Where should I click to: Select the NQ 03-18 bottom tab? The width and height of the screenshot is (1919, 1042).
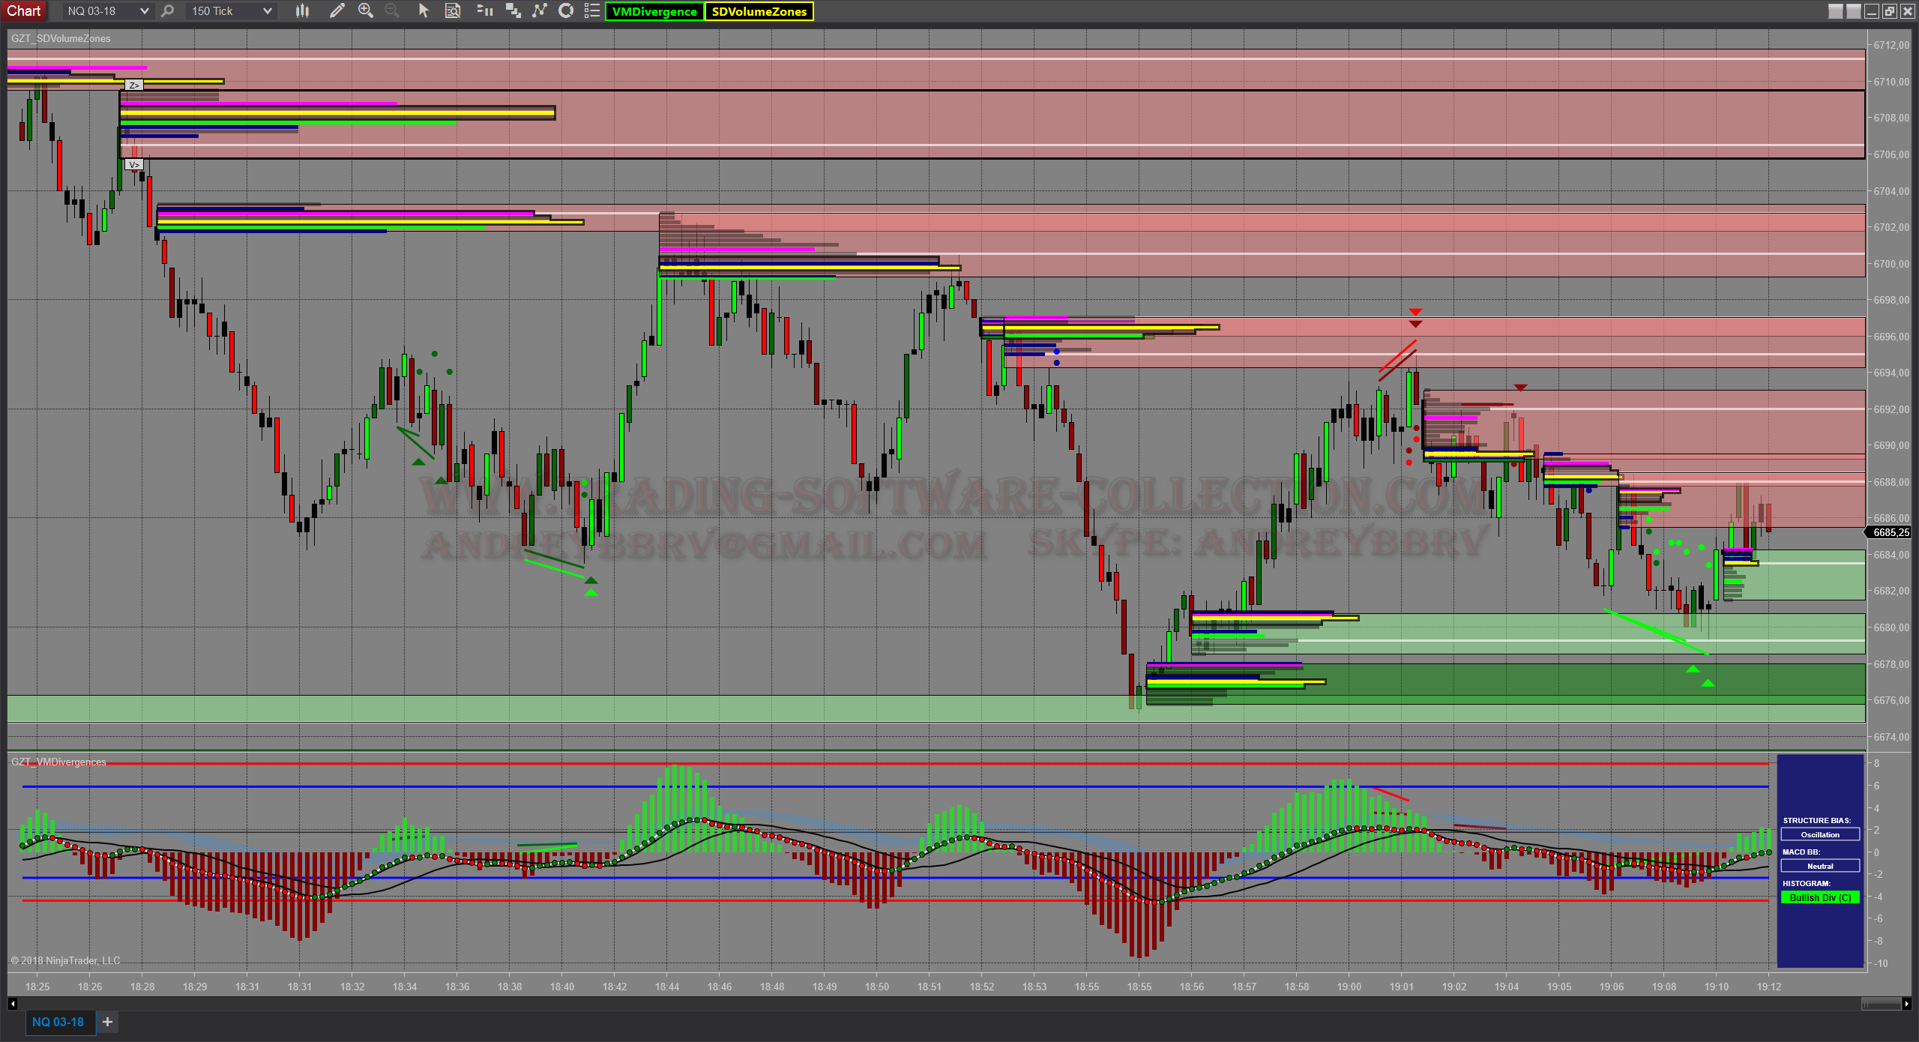tap(58, 1022)
